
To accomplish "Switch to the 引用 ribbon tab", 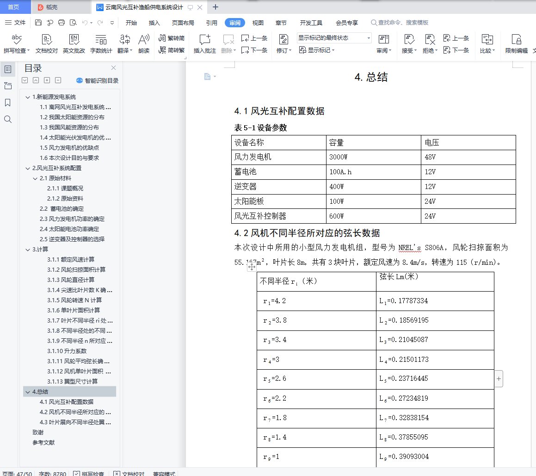I will (212, 23).
